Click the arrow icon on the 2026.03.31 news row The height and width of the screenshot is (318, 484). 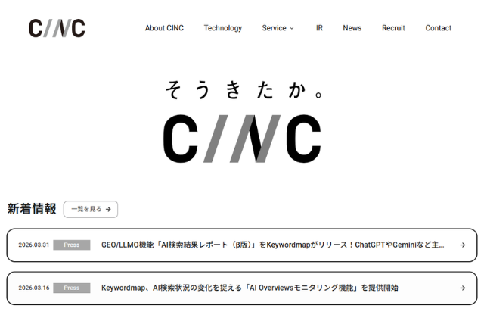[x=462, y=245]
